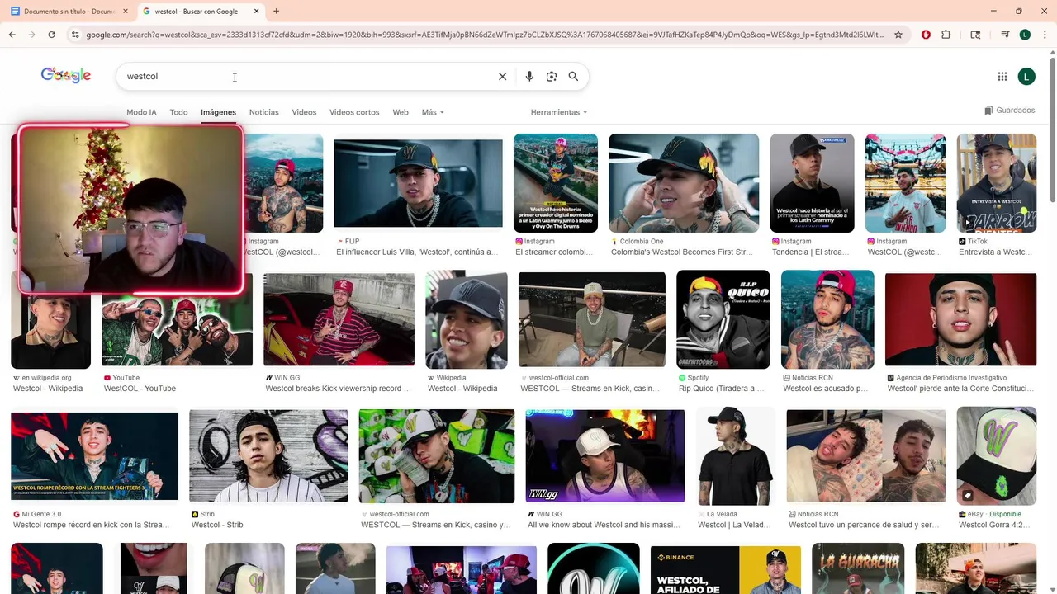Open the Videos cortos tab
The image size is (1057, 594).
tap(354, 112)
